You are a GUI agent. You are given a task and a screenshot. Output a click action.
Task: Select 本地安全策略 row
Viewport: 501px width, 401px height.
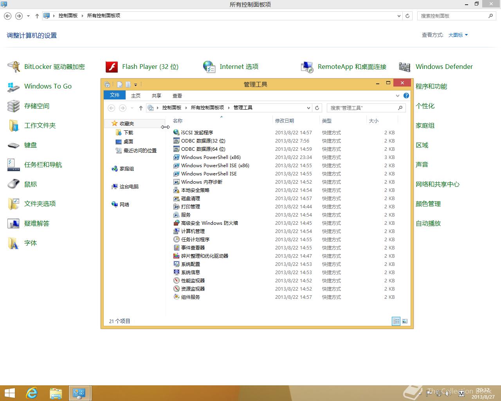pyautogui.click(x=285, y=190)
